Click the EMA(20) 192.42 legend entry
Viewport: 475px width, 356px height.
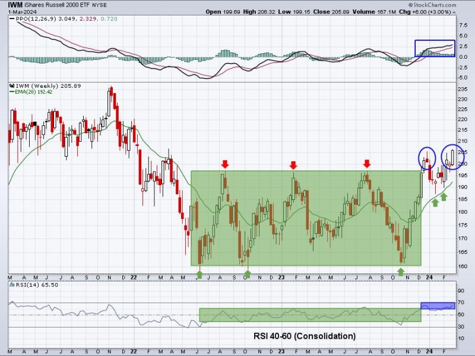(x=31, y=92)
